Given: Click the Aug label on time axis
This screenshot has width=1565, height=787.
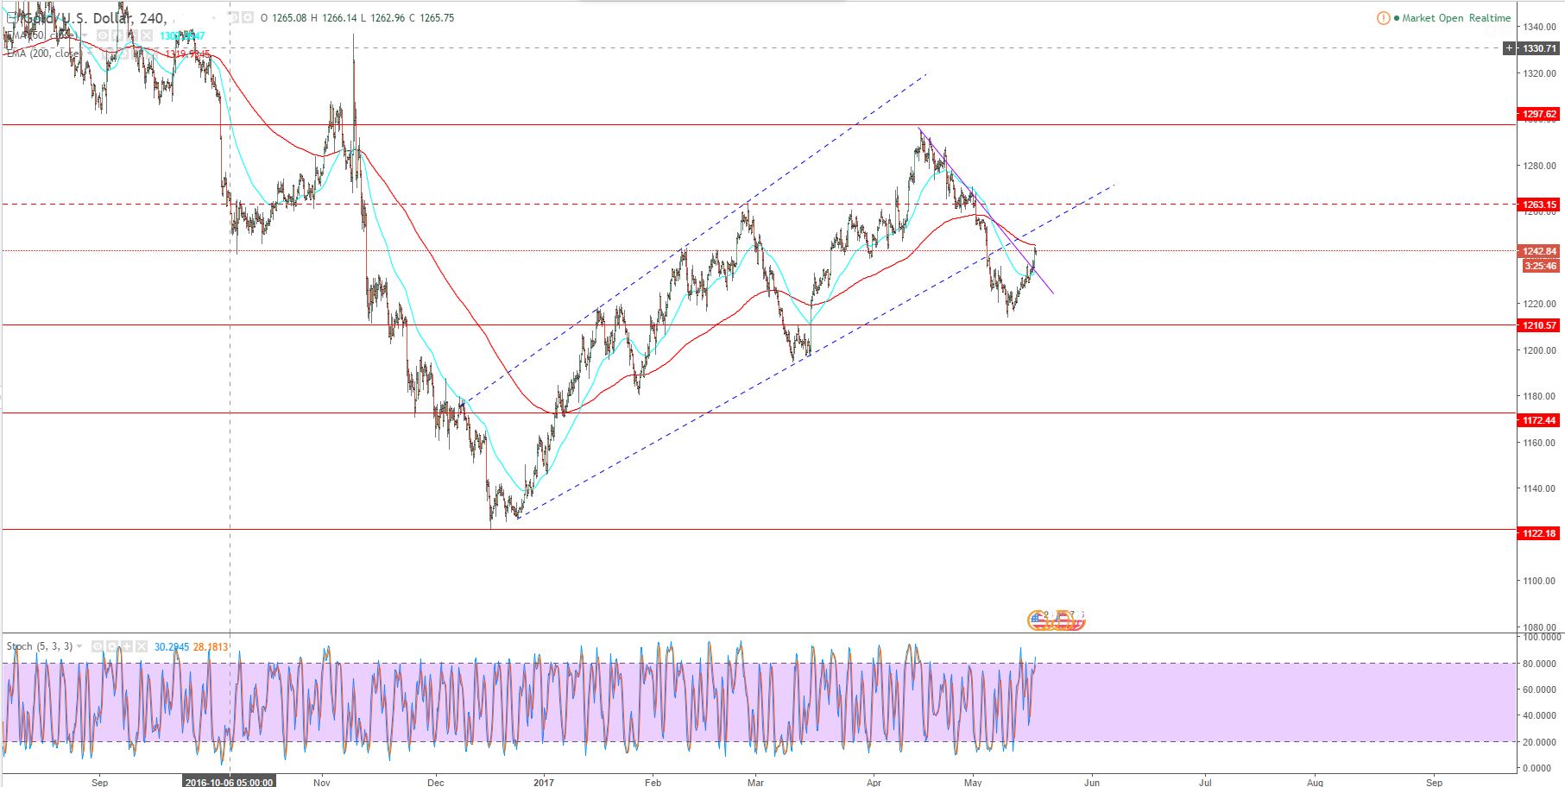Looking at the screenshot, I should [1315, 782].
